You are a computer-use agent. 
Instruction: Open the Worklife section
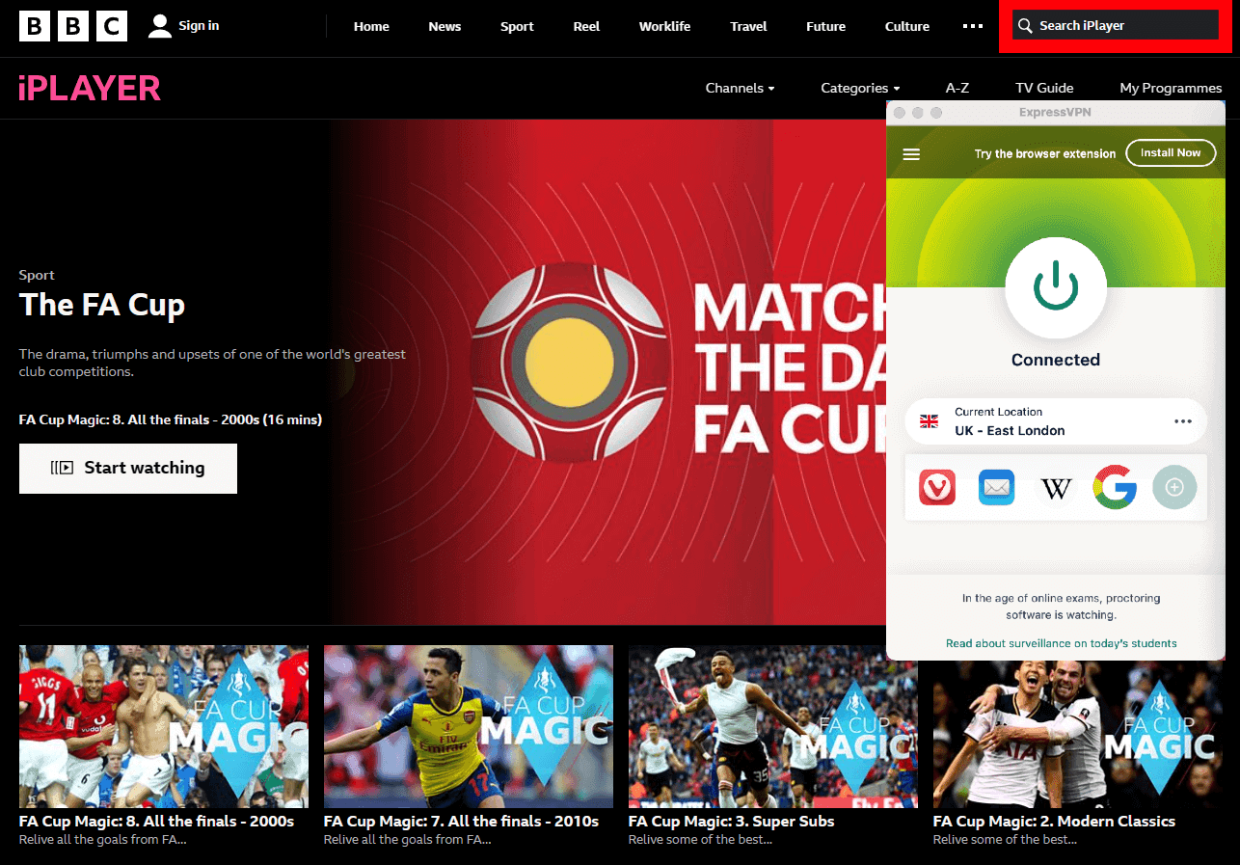tap(664, 26)
